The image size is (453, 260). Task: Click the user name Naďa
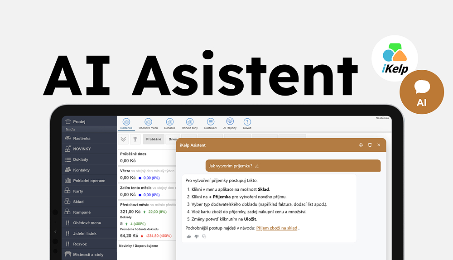(x=70, y=130)
